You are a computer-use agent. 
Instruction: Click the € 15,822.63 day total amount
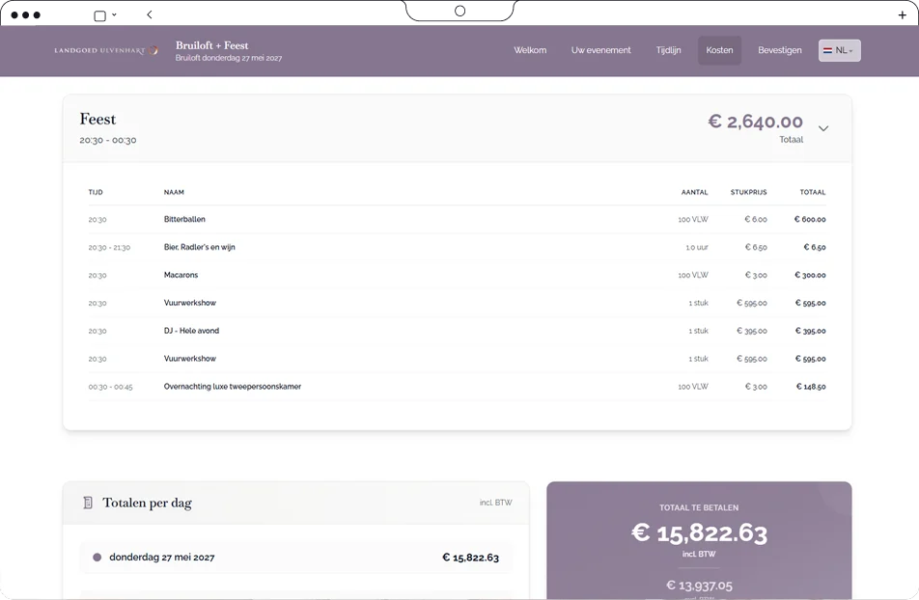(471, 558)
